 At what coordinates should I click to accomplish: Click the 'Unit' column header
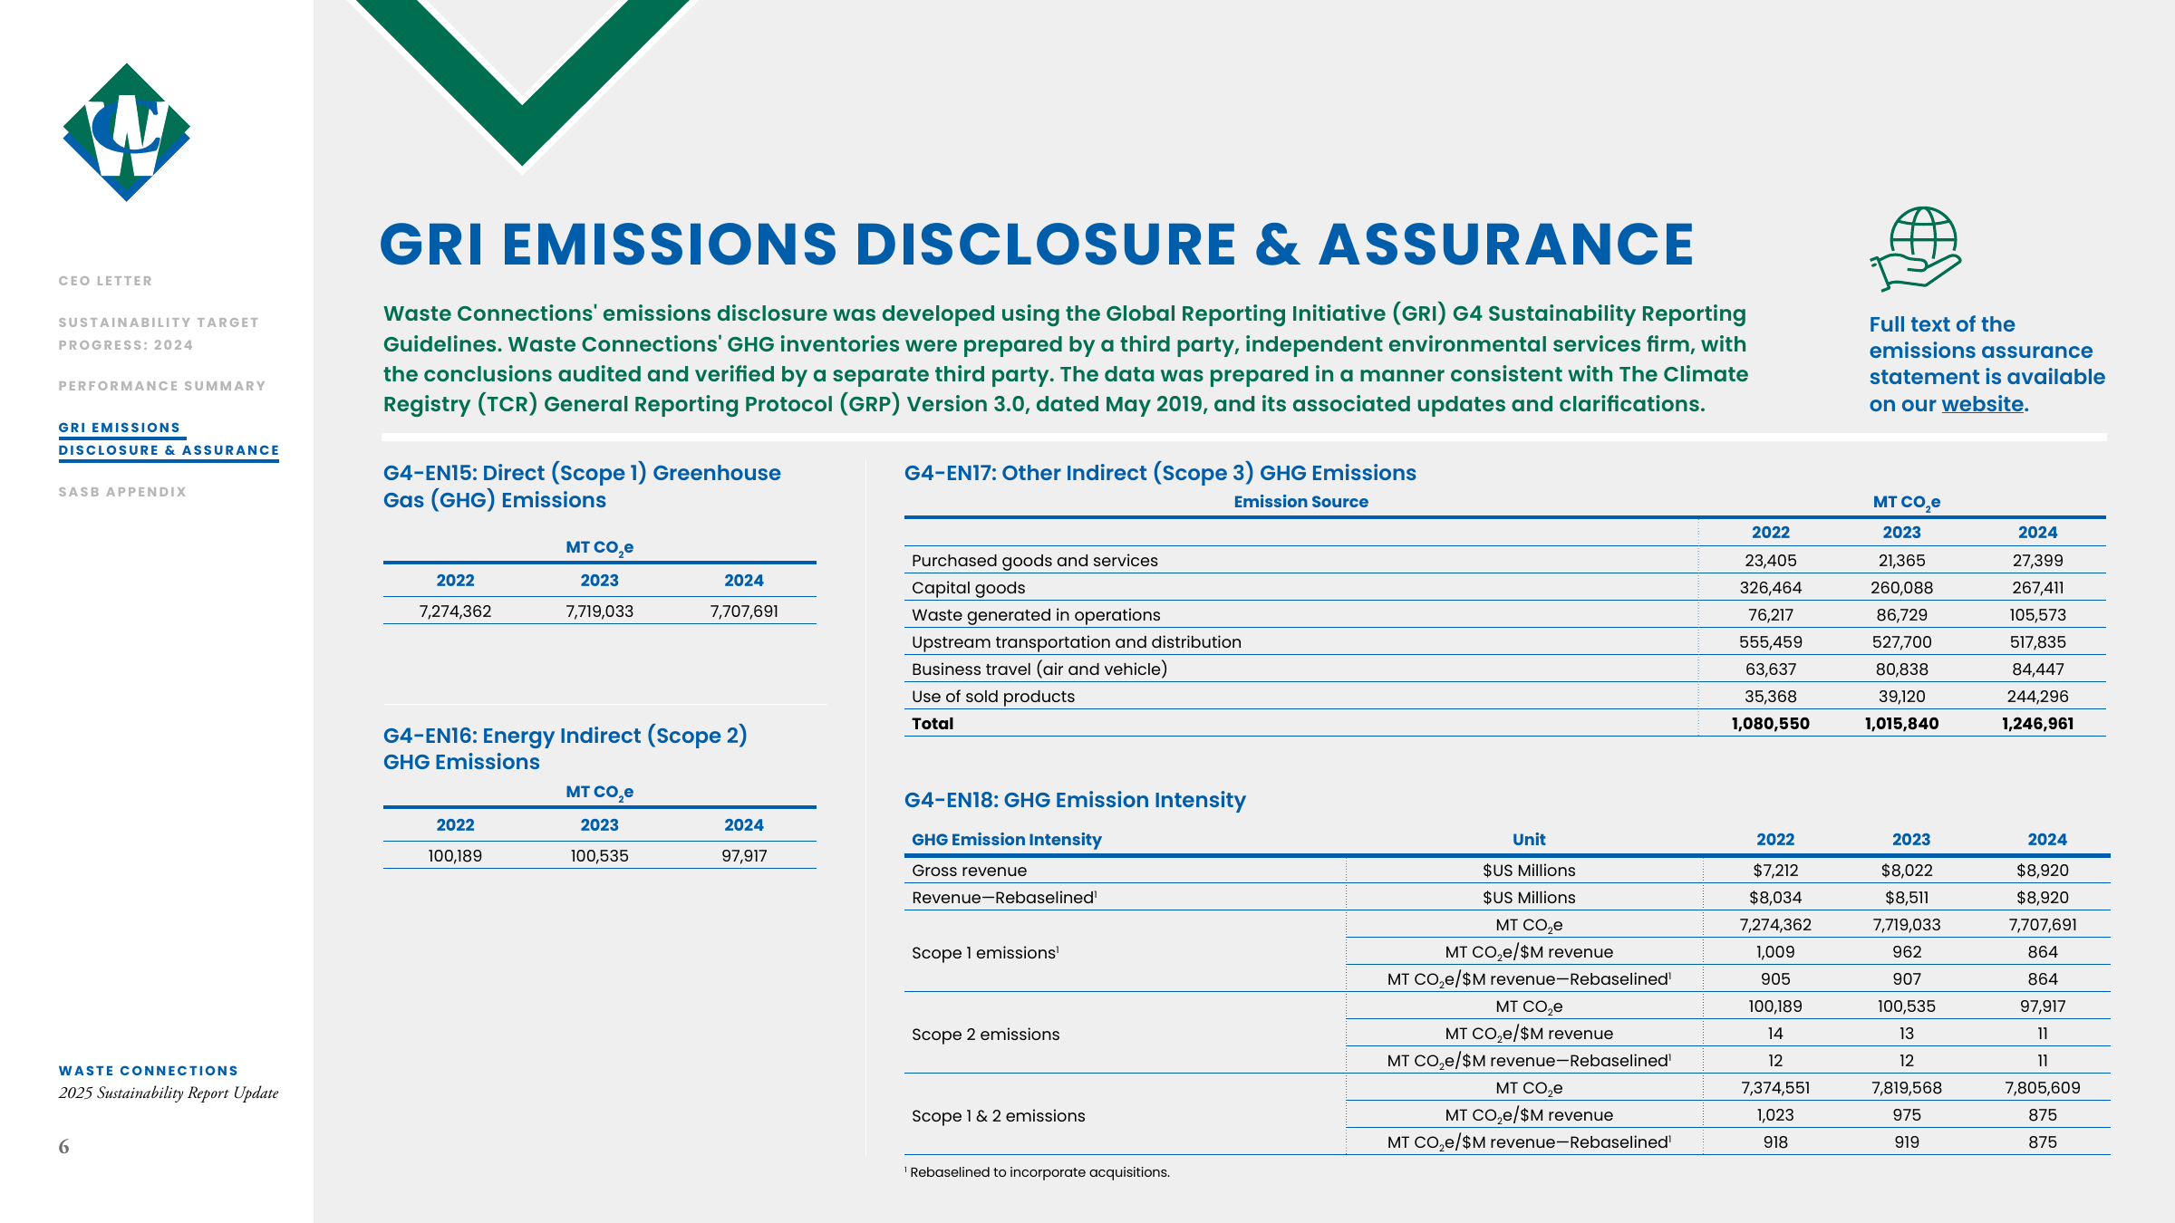point(1528,840)
